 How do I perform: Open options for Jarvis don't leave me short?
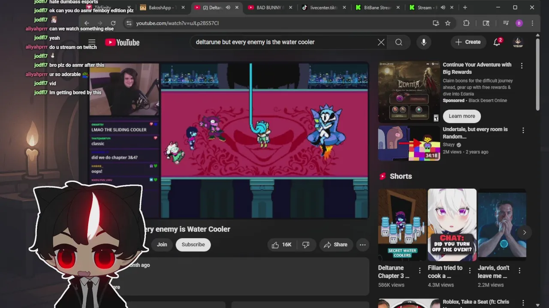click(x=519, y=270)
